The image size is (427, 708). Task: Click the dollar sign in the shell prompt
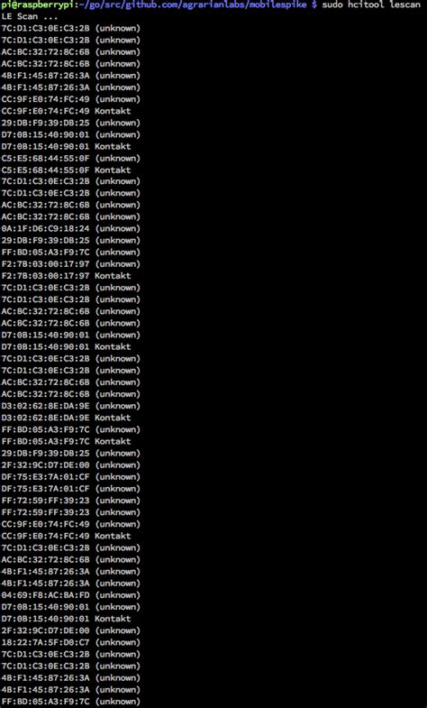coord(314,5)
